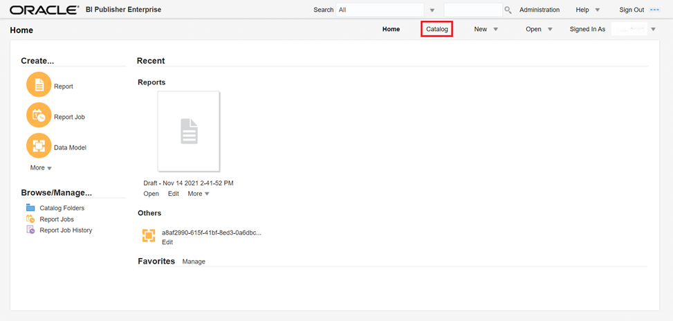
Task: Click the data model icon under Others
Action: (149, 236)
